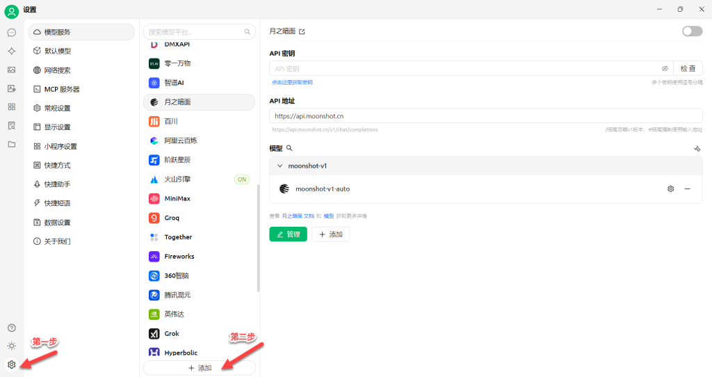
Task: Click the search magnifier in platform search box
Action: pyautogui.click(x=247, y=32)
